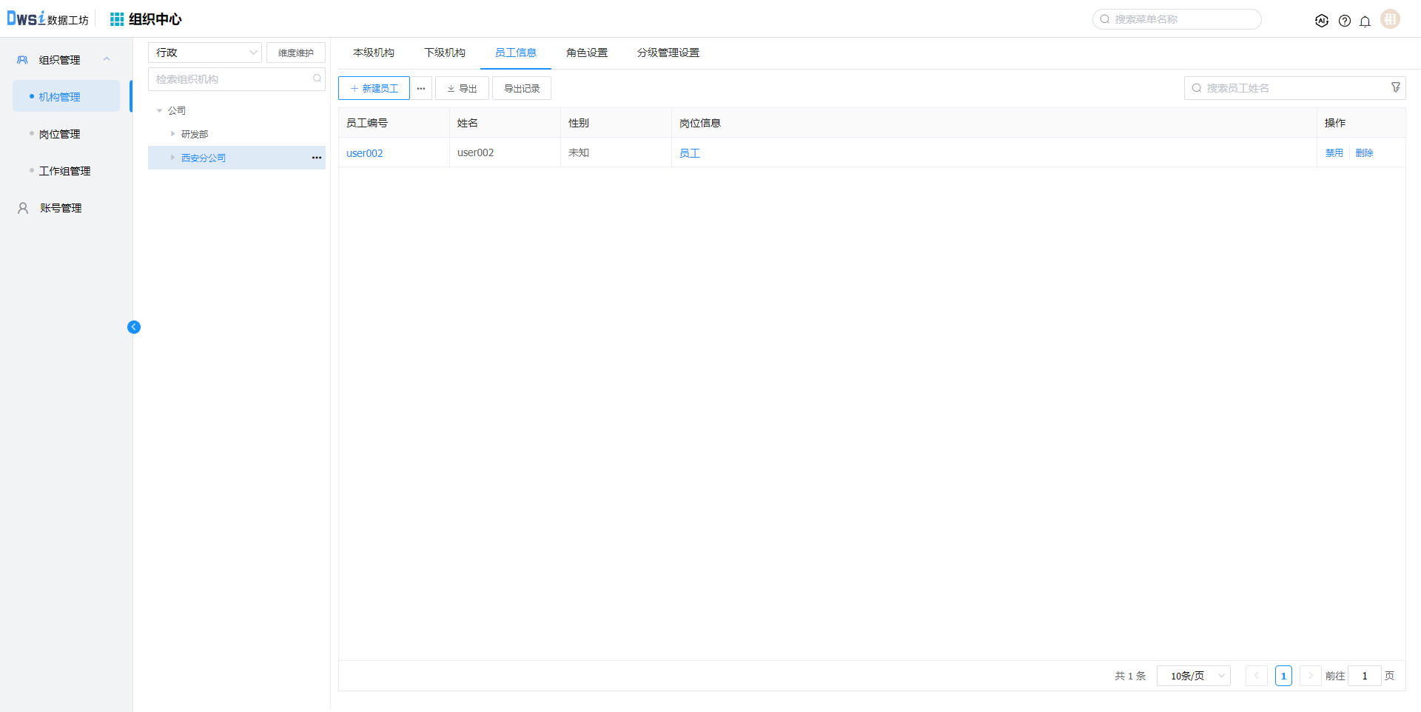
Task: Switch to the 角色设置 tab
Action: click(586, 53)
